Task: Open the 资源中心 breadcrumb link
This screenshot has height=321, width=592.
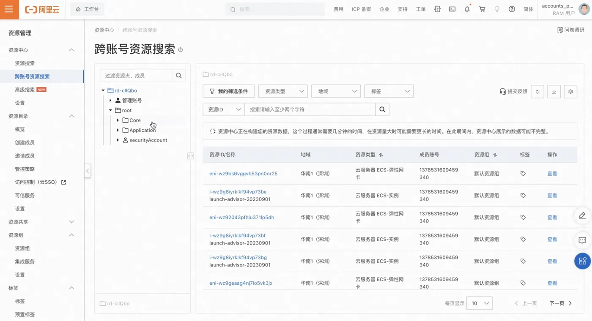Action: pos(104,30)
